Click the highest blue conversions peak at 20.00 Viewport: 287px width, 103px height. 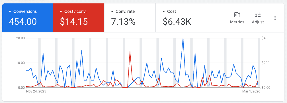click(183, 38)
